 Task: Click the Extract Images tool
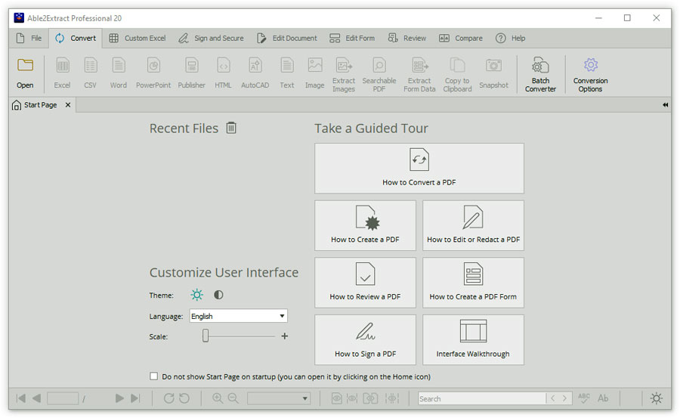pyautogui.click(x=344, y=75)
